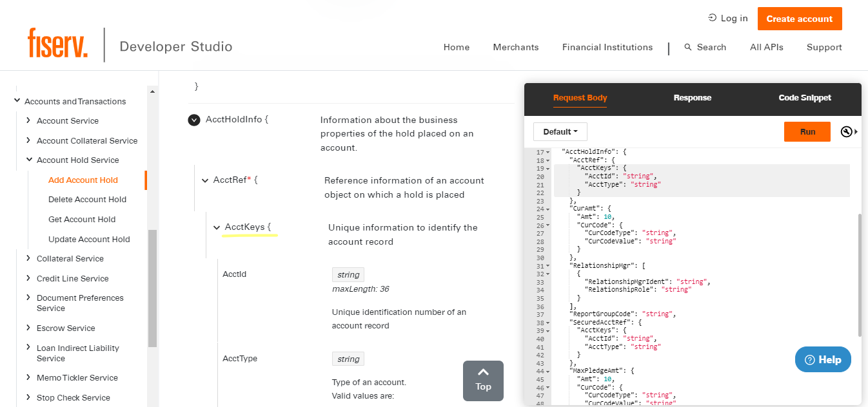Open Support navigation item

click(824, 47)
